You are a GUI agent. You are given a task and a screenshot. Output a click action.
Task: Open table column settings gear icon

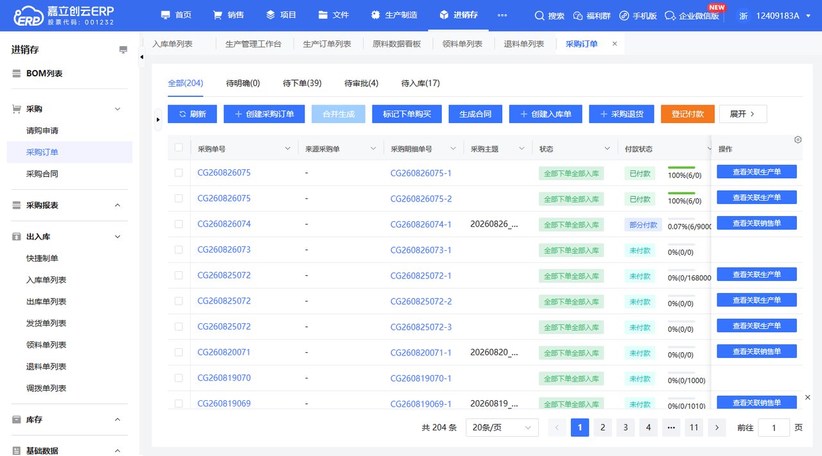798,140
